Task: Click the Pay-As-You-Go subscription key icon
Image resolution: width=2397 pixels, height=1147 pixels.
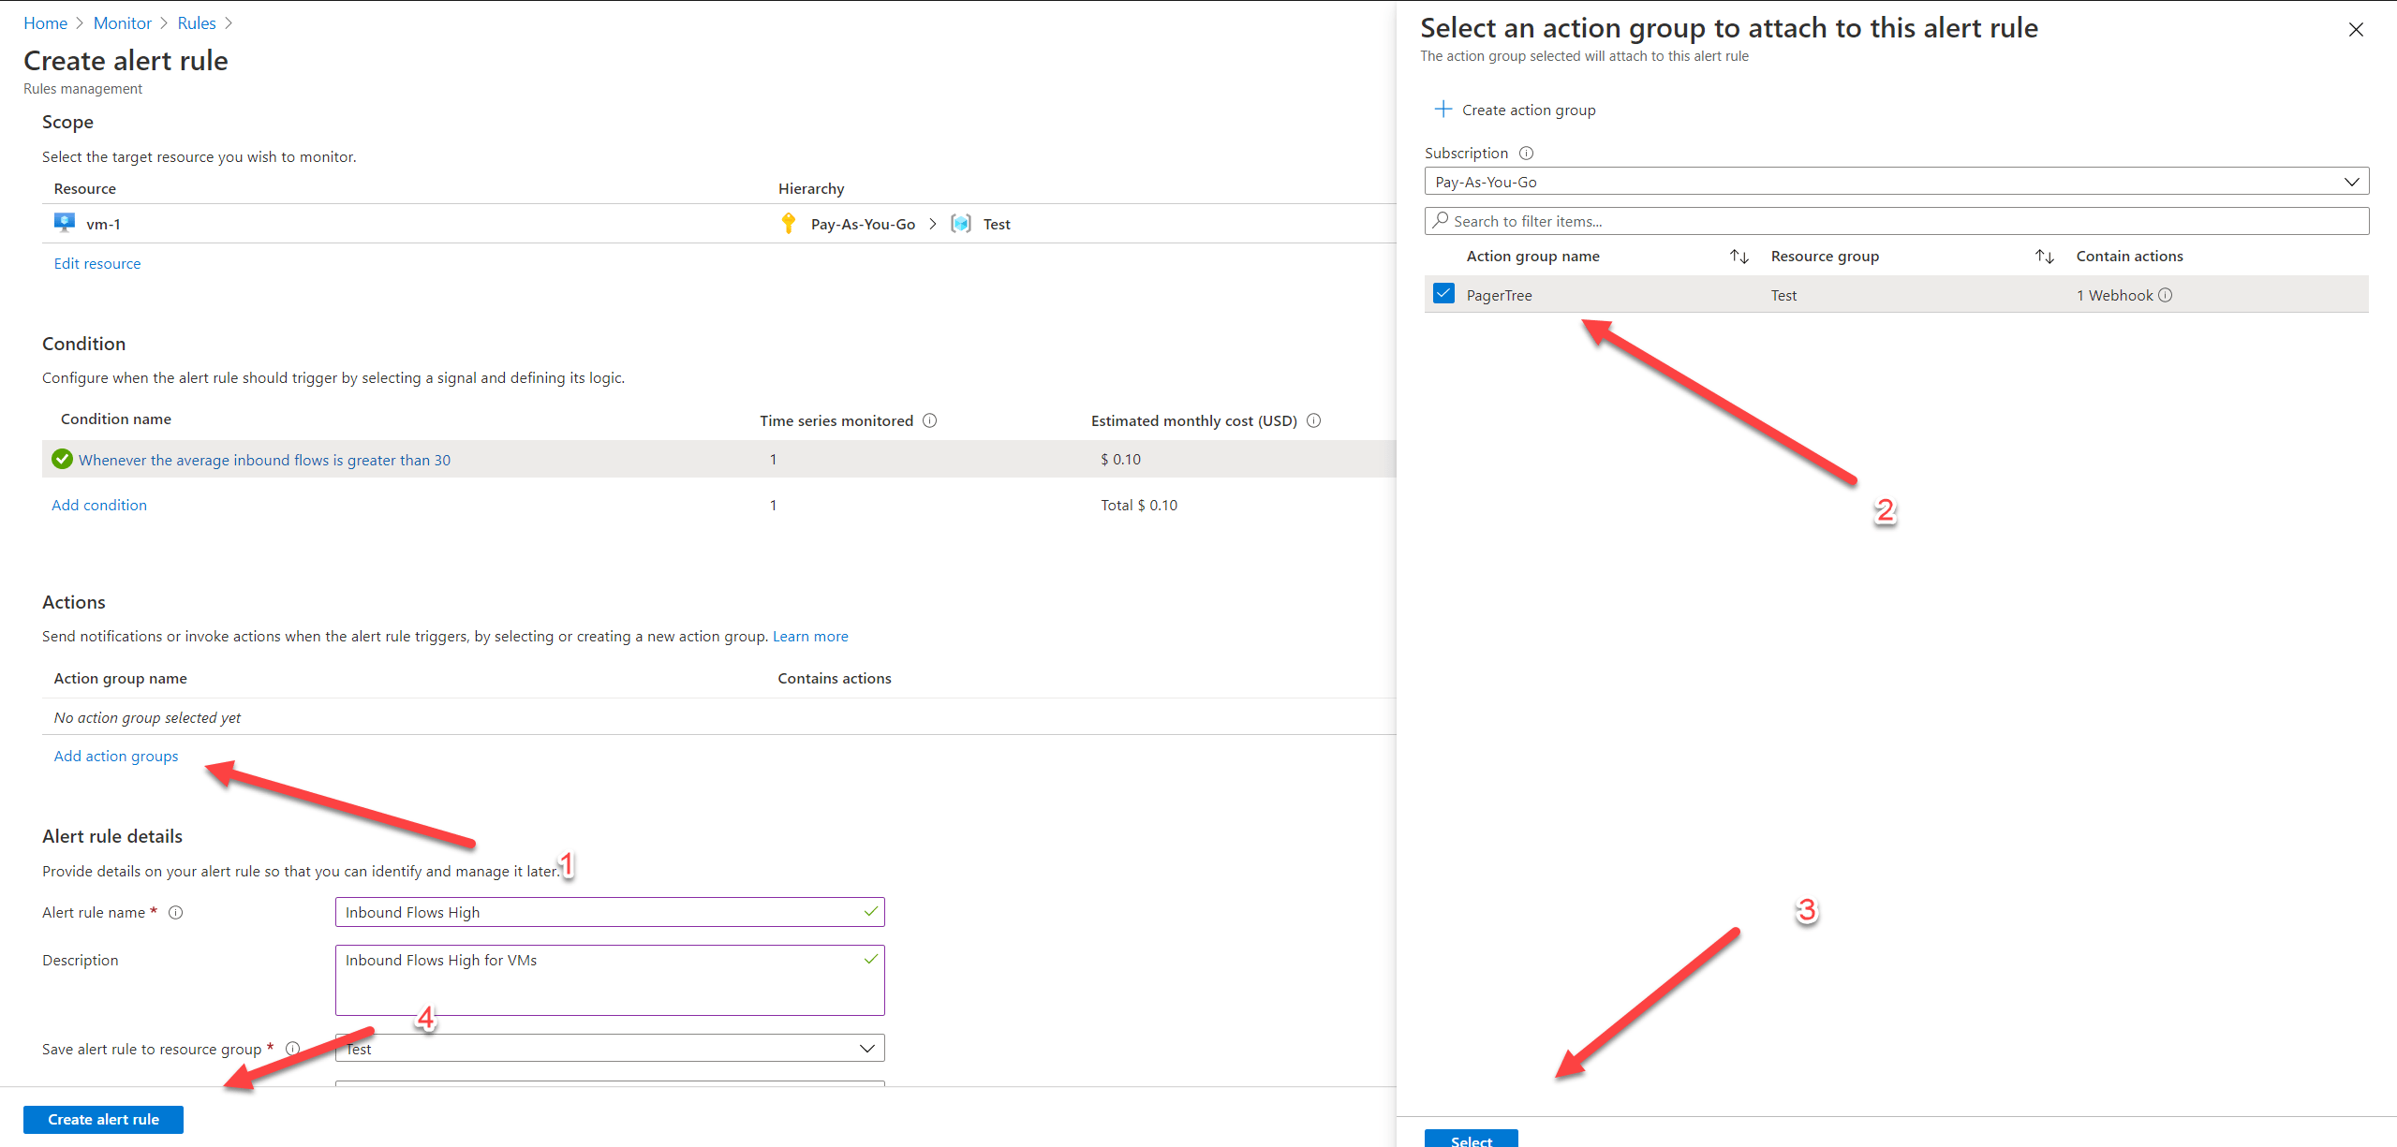Action: [x=788, y=223]
